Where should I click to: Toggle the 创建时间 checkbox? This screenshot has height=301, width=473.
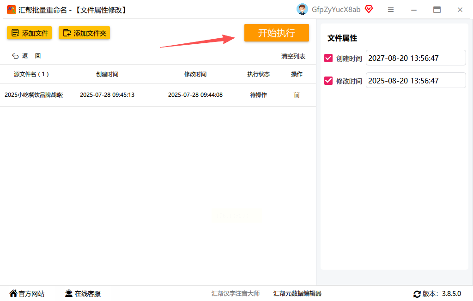[x=328, y=58]
